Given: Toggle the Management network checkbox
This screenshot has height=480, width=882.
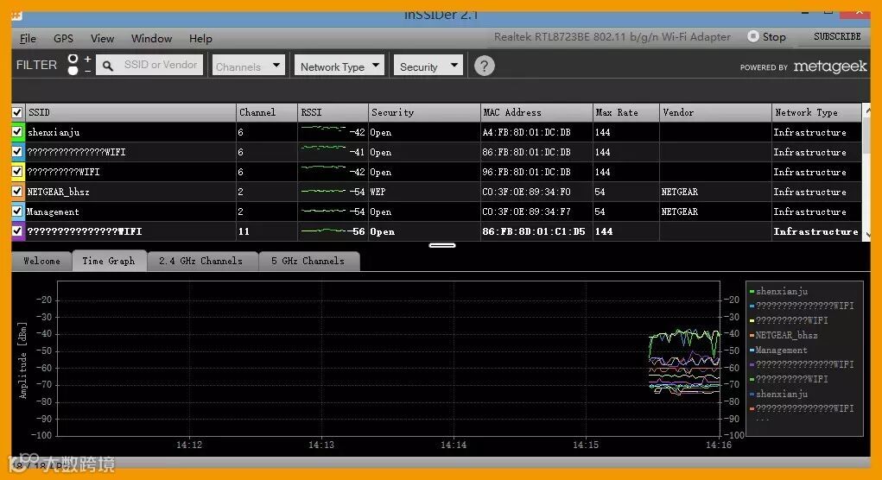Looking at the screenshot, I should pyautogui.click(x=17, y=212).
